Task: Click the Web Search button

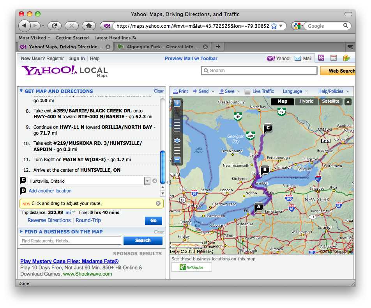Action: point(338,71)
